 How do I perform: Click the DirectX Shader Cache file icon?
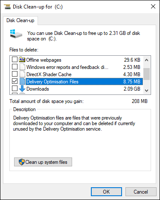pos(22,74)
